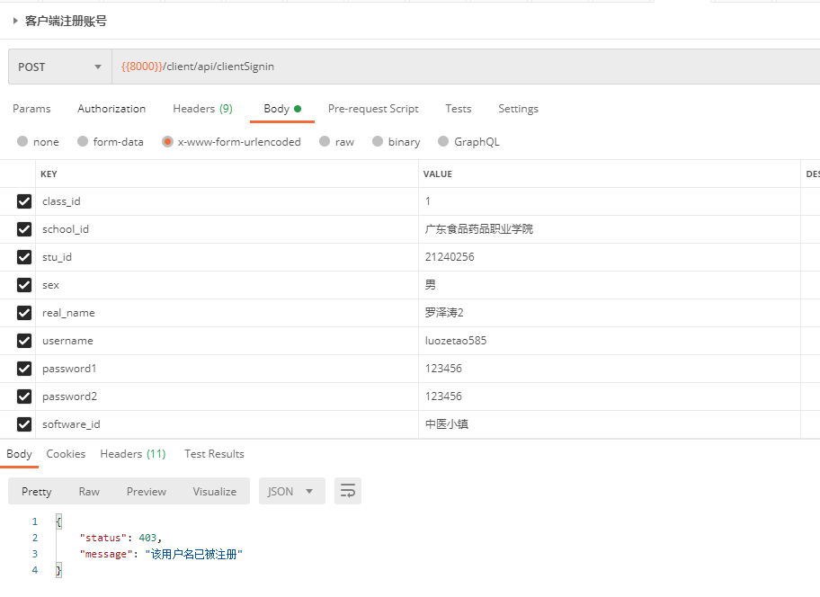Uncheck the class_id parameter checkbox
The image size is (820, 597).
[24, 201]
